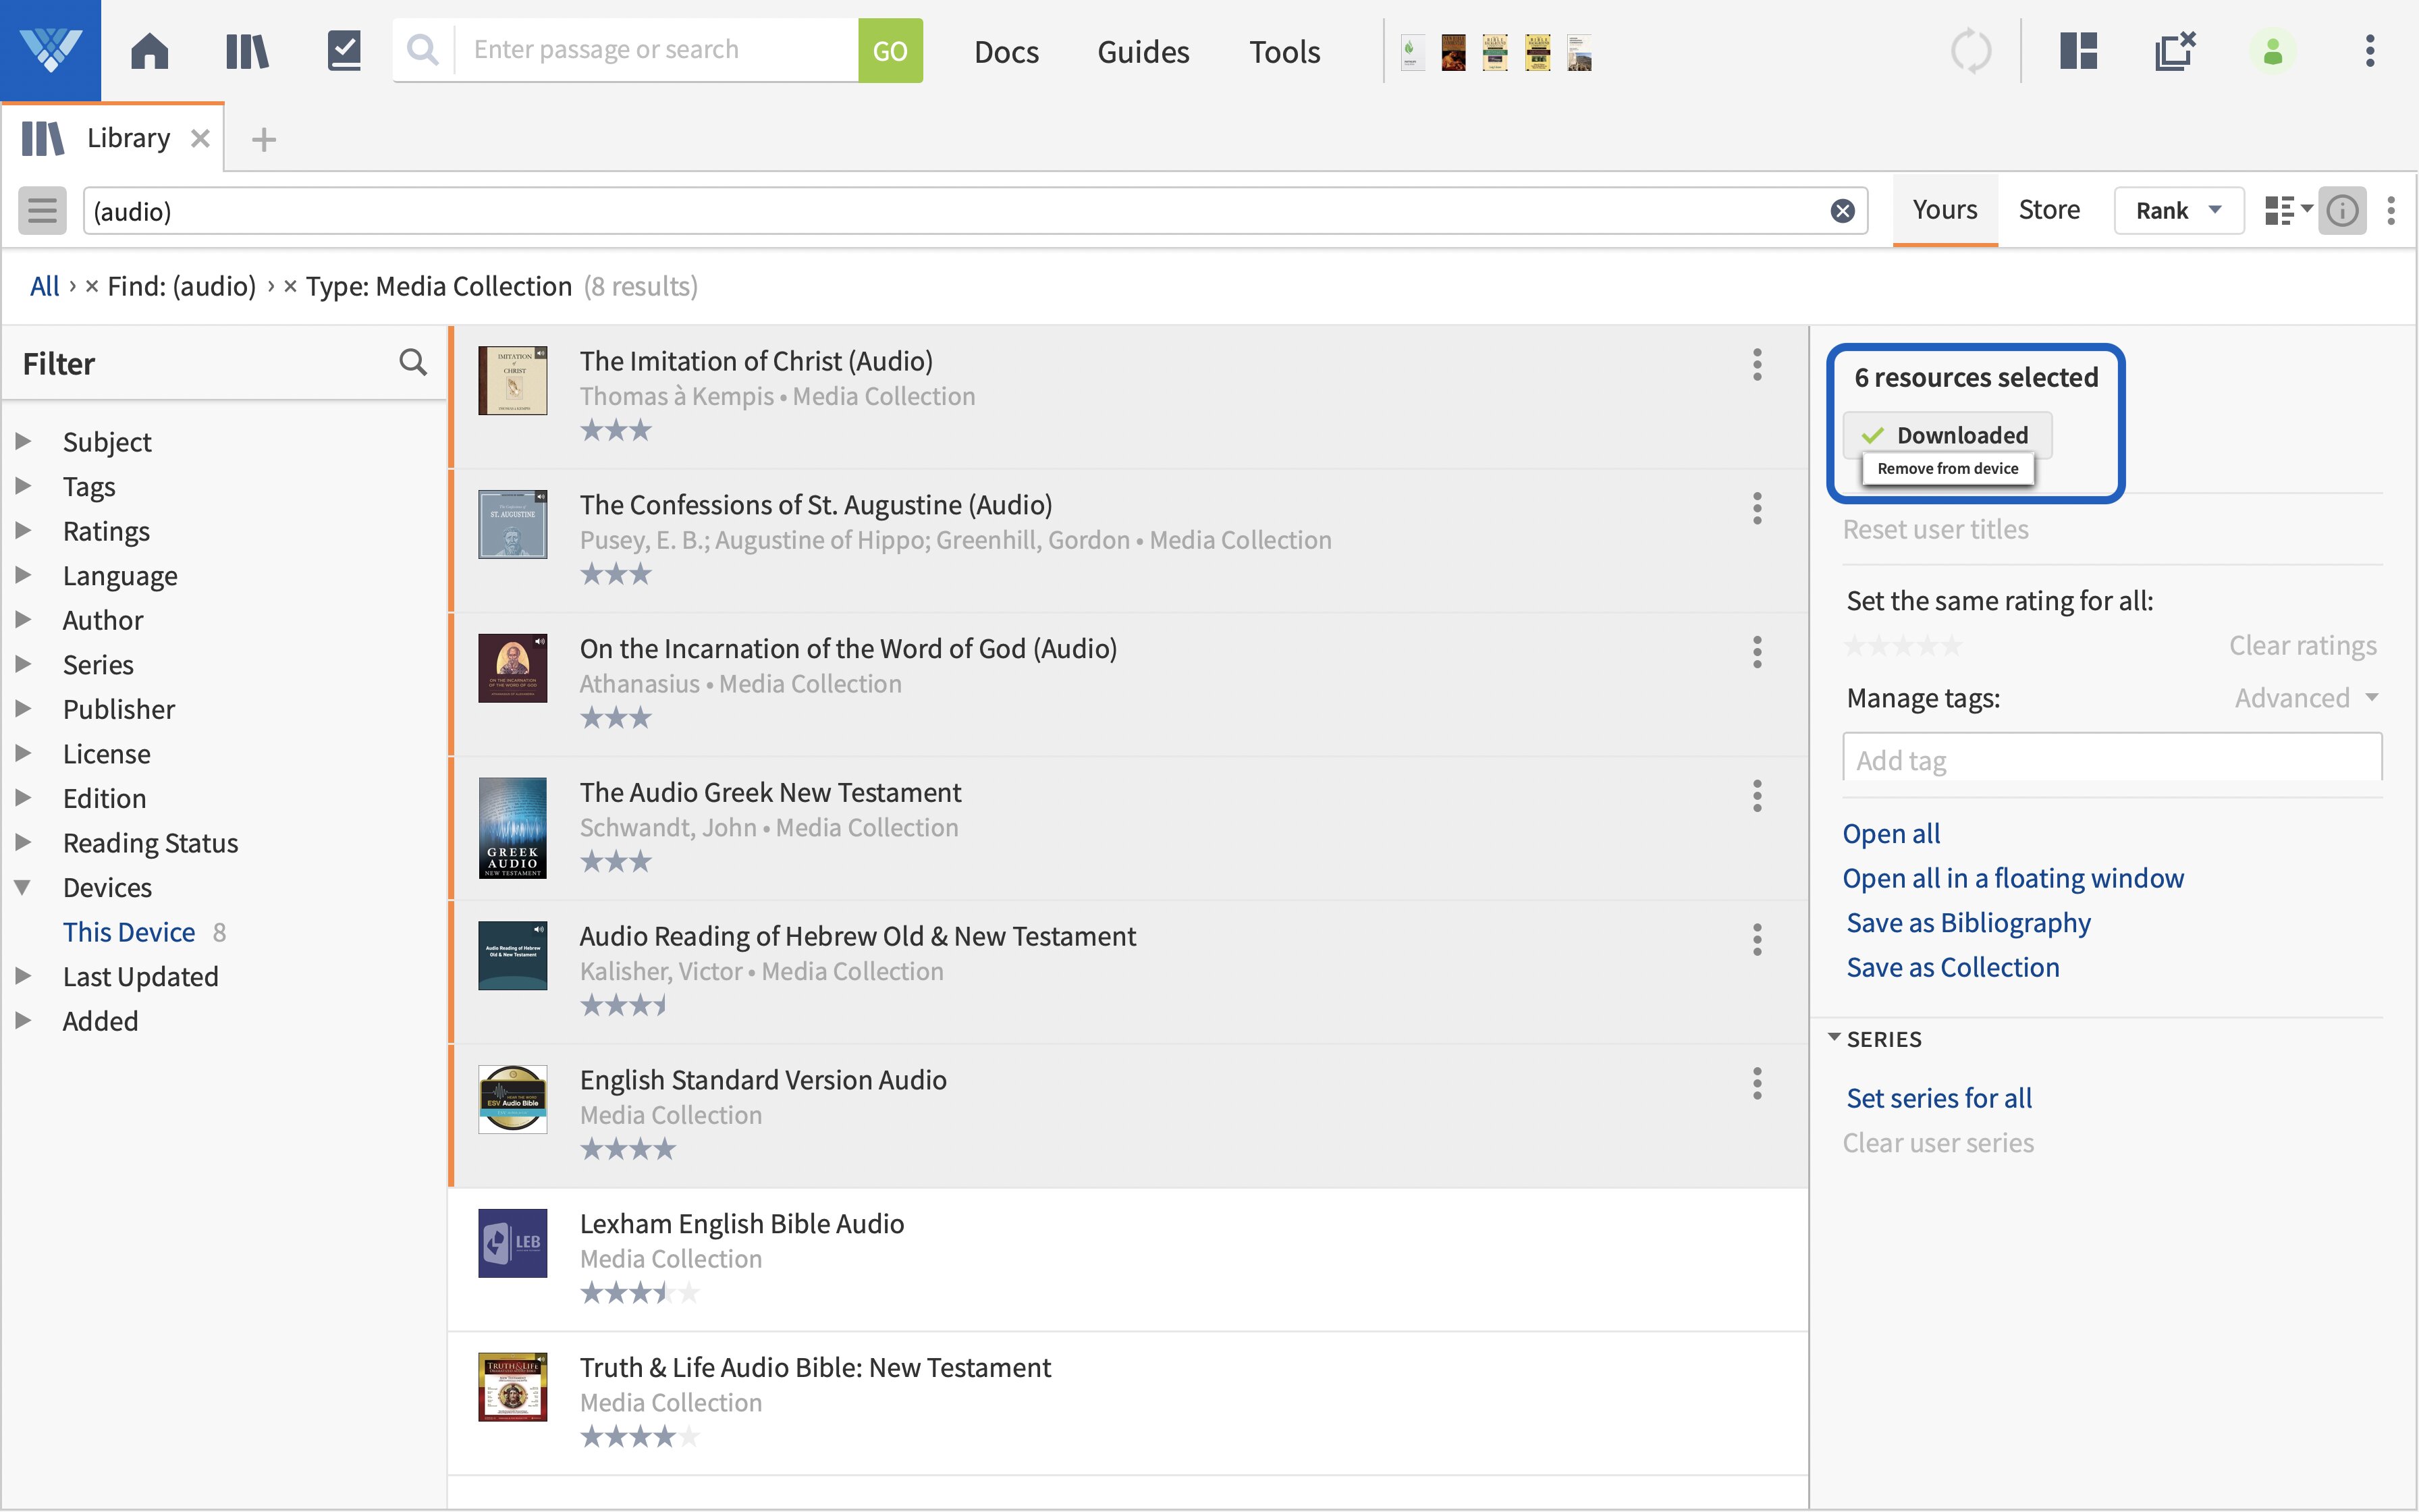Expand the Ratings filter
Viewport: 2419px width, 1512px height.
click(x=23, y=530)
